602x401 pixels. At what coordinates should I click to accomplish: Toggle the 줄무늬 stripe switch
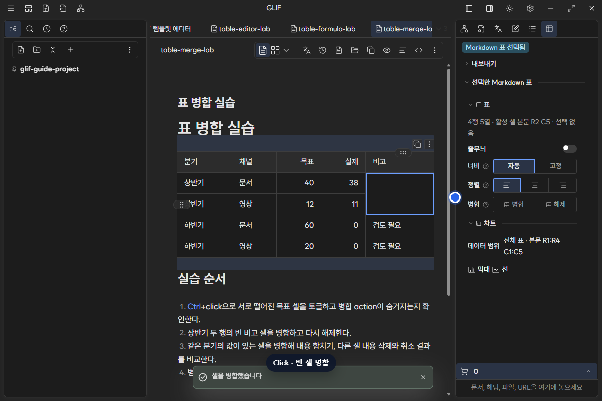click(569, 149)
